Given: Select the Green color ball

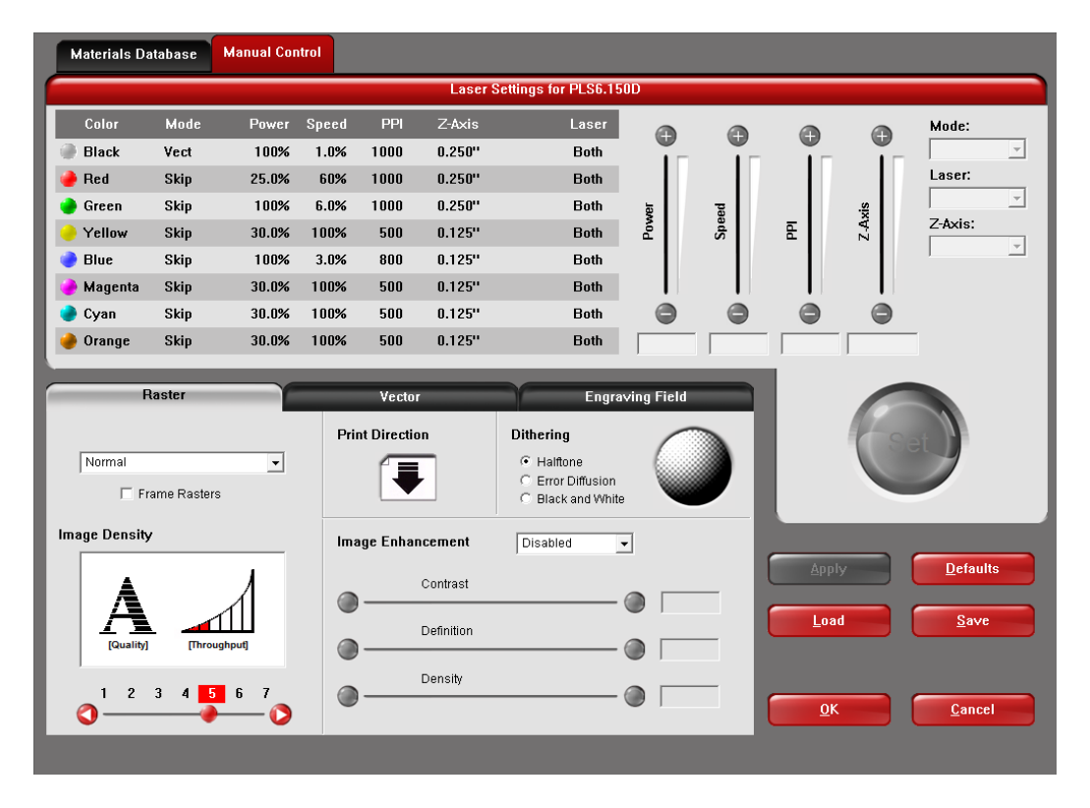Looking at the screenshot, I should click(x=68, y=205).
